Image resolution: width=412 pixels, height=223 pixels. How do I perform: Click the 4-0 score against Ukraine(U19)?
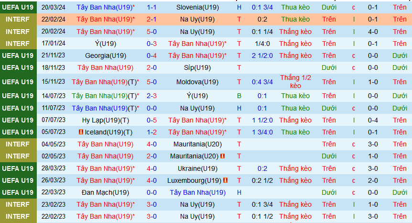152,168
